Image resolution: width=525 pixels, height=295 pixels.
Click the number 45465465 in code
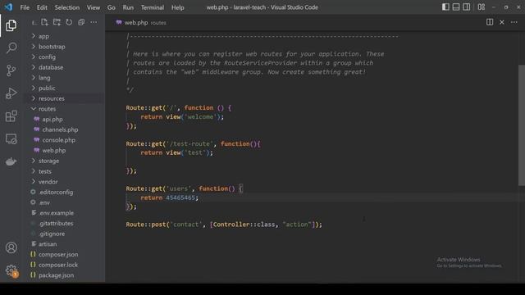click(x=180, y=197)
